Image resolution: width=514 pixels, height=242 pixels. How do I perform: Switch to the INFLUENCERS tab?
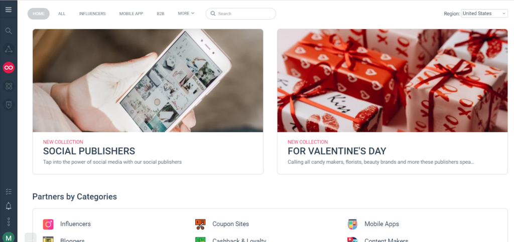click(x=92, y=14)
